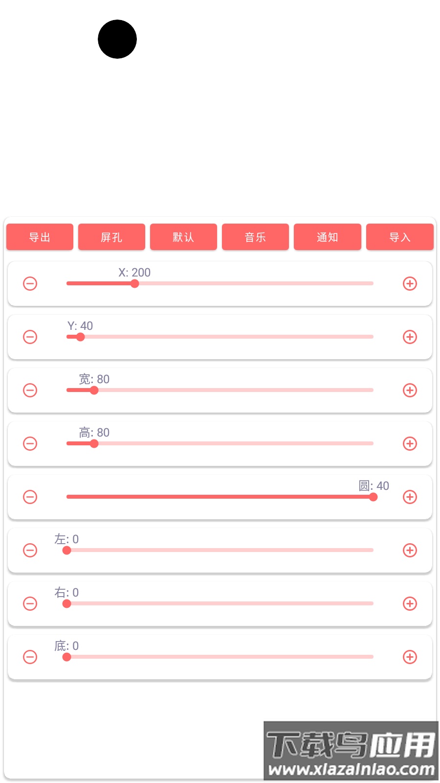
Task: Increase 高 height with plus icon
Action: pos(410,444)
